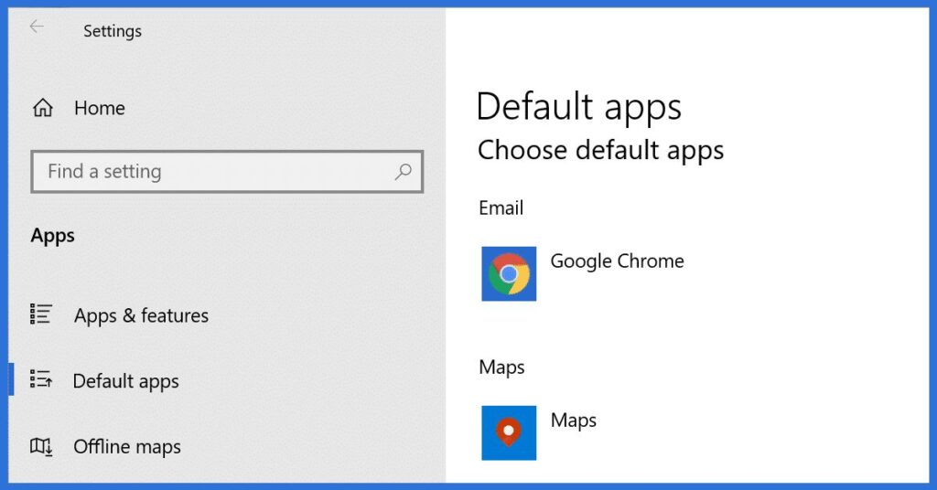This screenshot has height=490, width=937.
Task: Open the Home settings page
Action: [x=100, y=108]
